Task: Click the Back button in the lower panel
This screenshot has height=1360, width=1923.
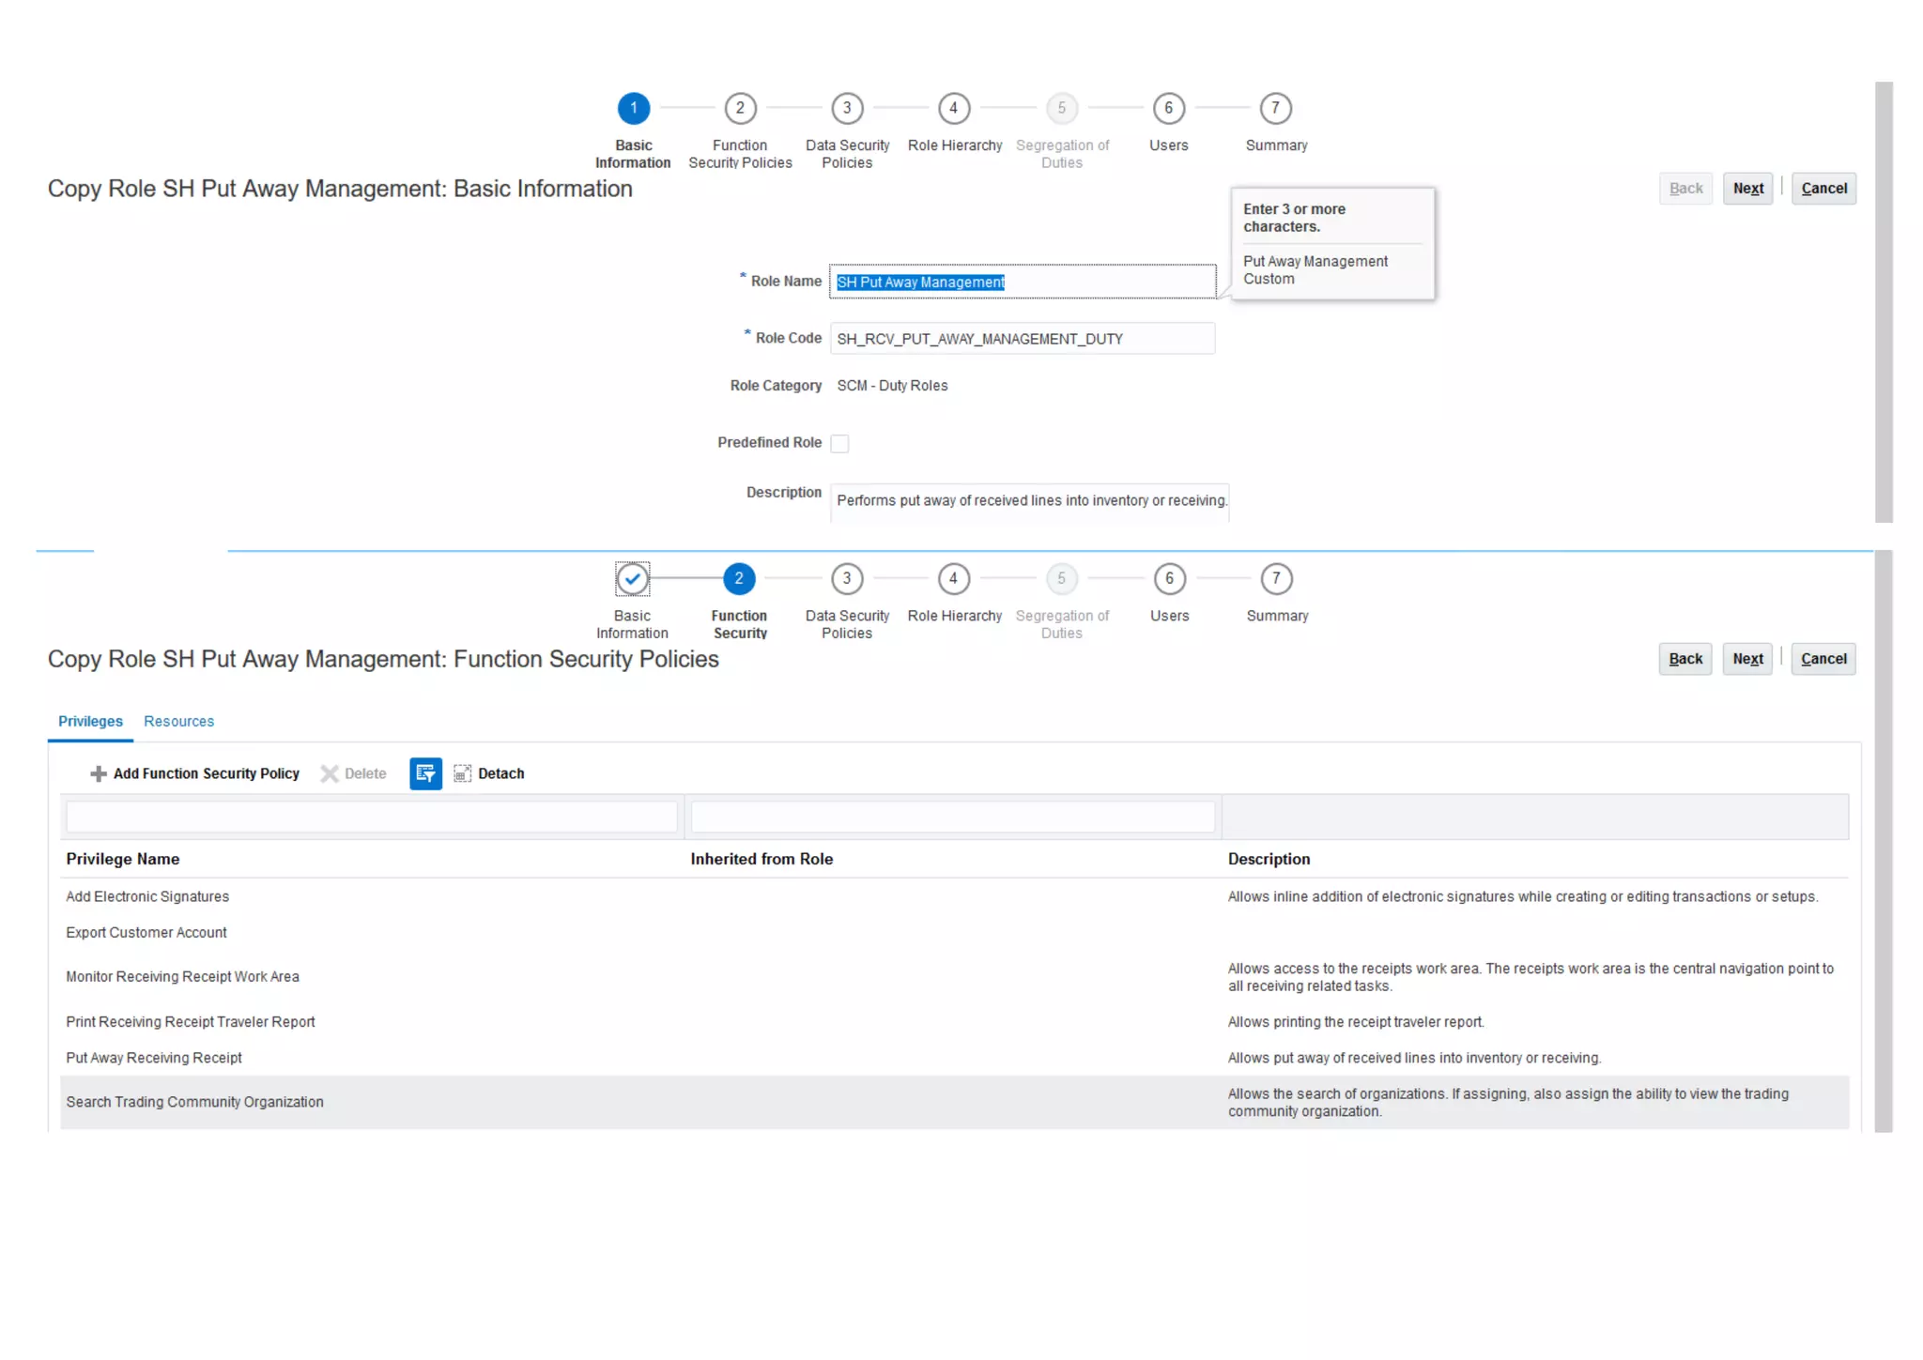Action: coord(1685,659)
